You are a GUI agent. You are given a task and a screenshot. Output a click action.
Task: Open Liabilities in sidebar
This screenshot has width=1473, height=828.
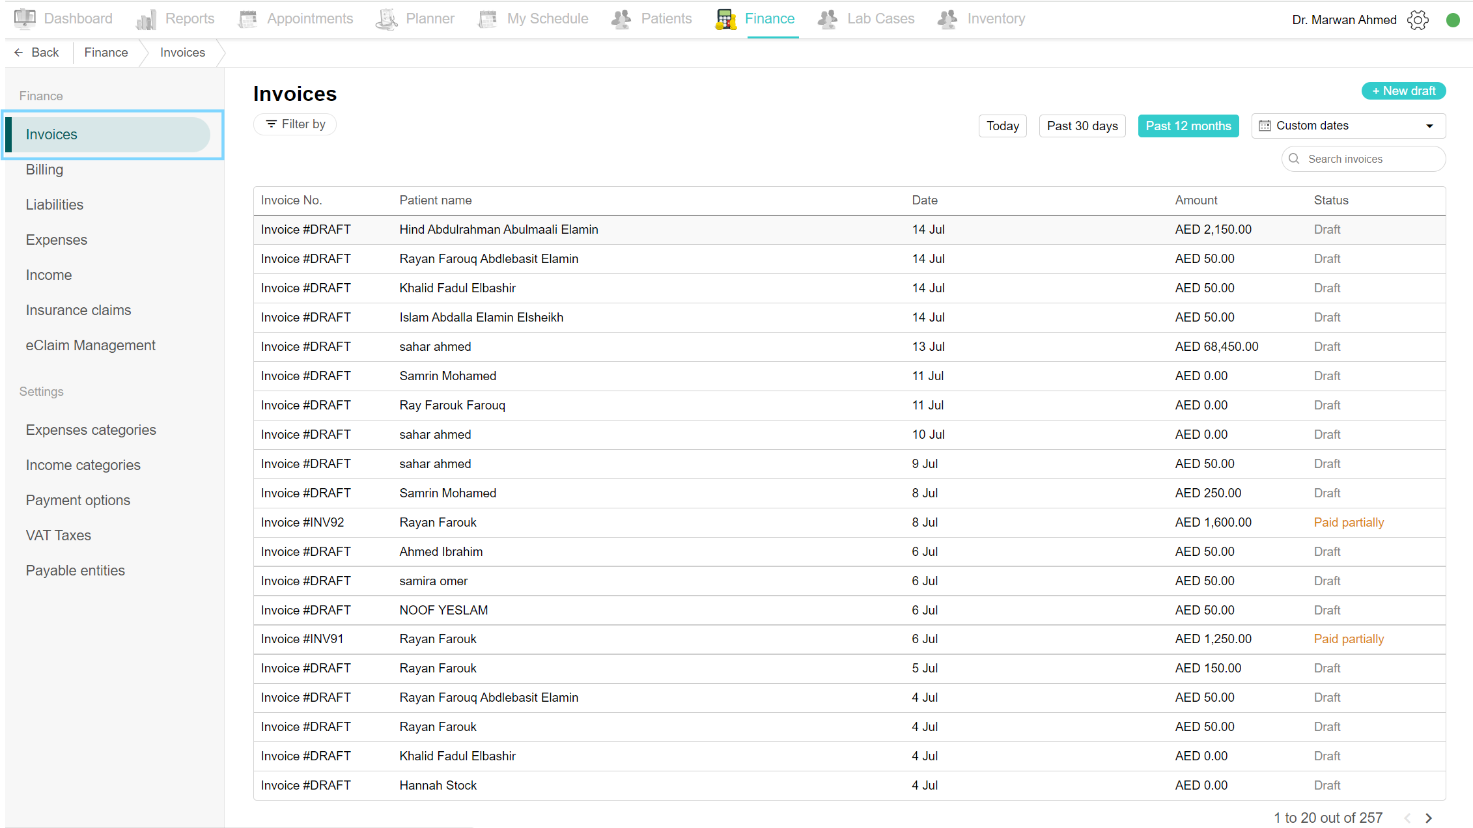(55, 204)
